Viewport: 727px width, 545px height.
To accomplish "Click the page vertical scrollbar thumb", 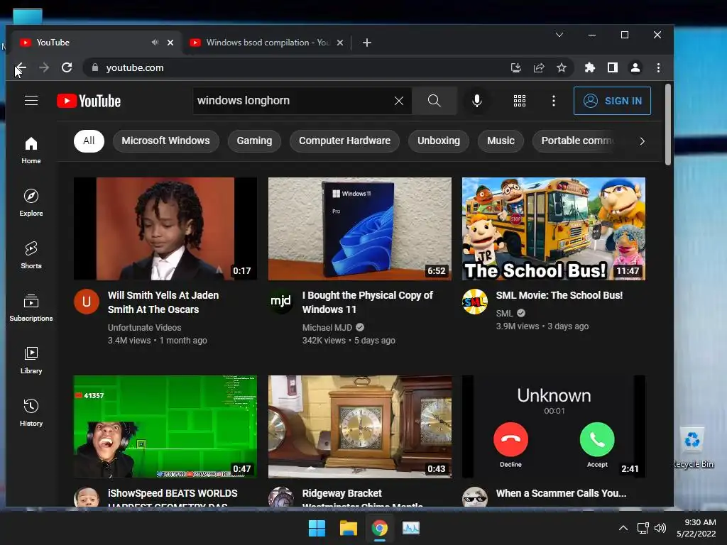I will [667, 124].
